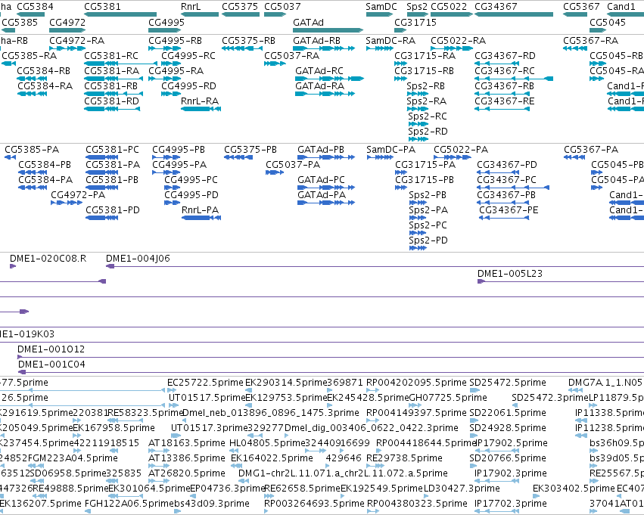Open the CG5045 gene label
The width and height of the screenshot is (644, 515).
608,23
